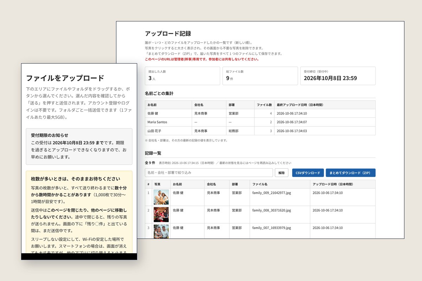Select file name family_009_21642977.jpg
This screenshot has height=281, width=422.
click(271, 193)
